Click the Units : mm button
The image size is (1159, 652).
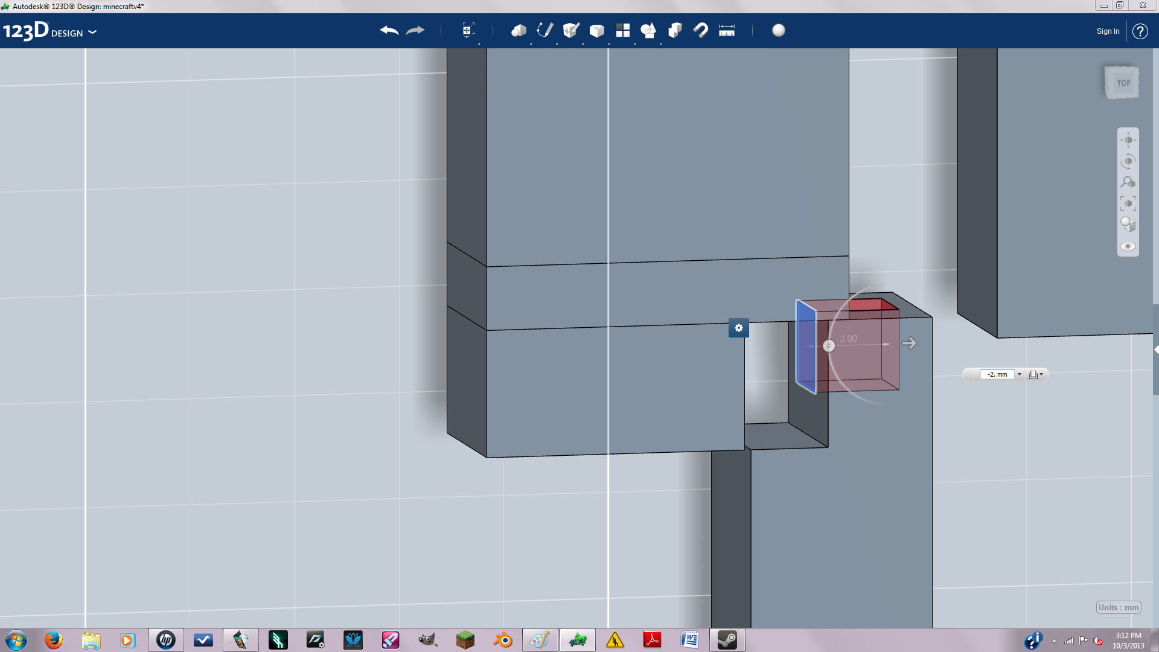(1119, 607)
